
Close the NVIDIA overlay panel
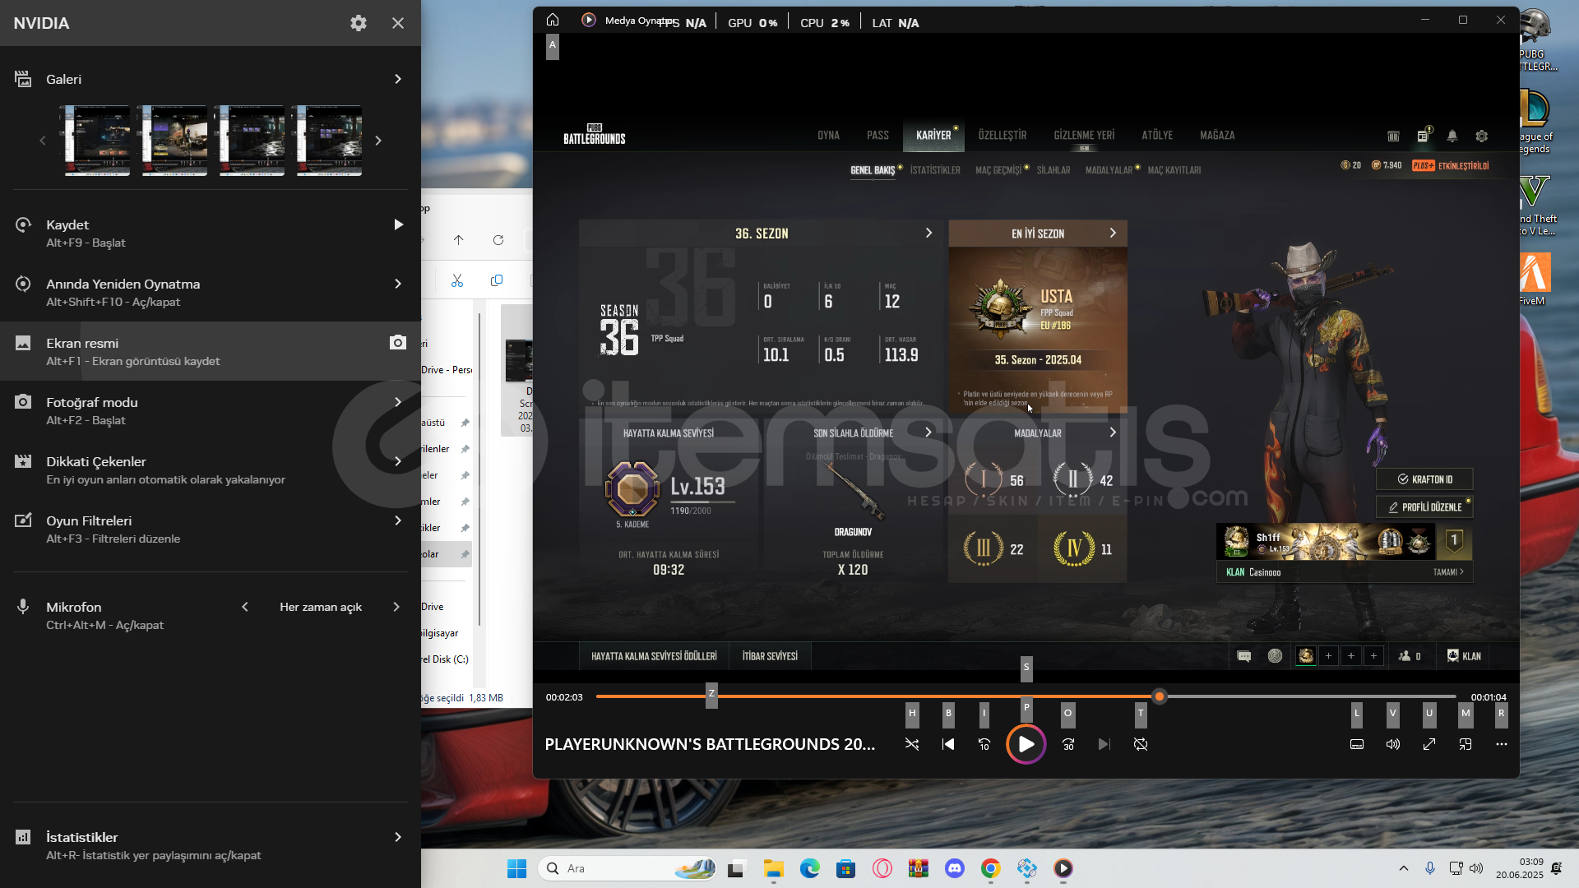(x=398, y=23)
